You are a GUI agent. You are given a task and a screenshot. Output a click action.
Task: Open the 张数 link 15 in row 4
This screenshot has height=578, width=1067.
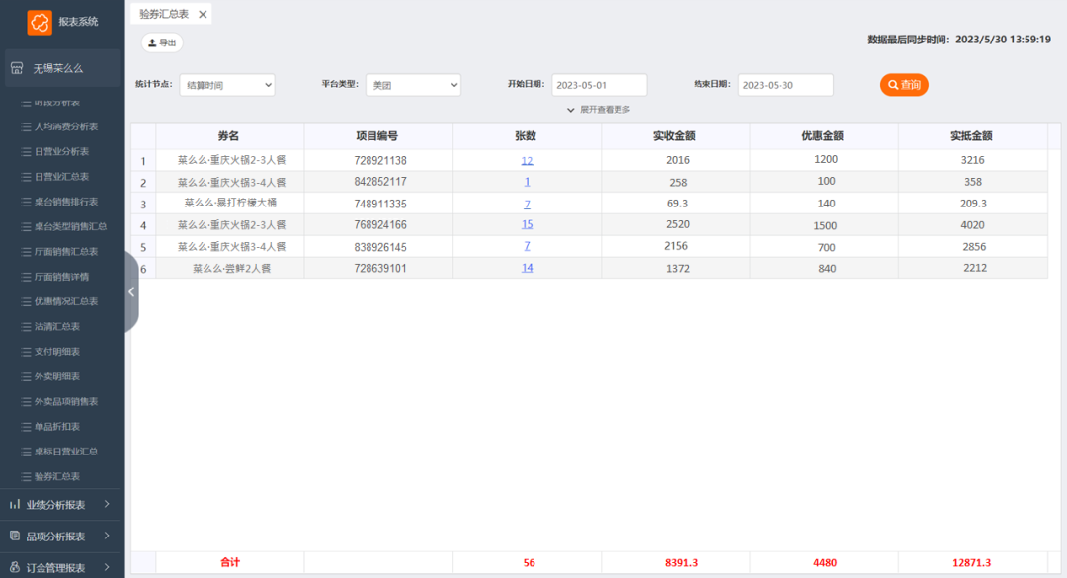527,224
